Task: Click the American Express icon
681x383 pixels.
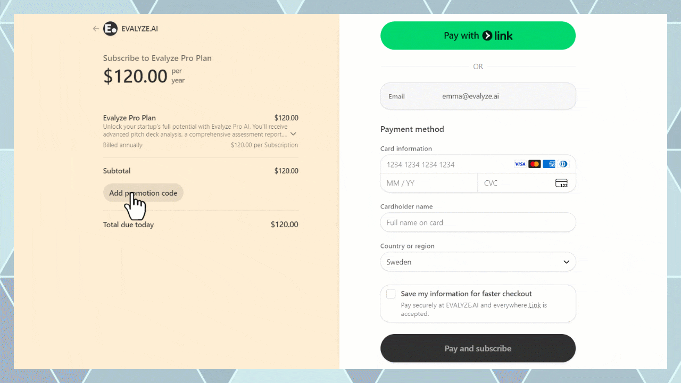Action: click(x=549, y=164)
